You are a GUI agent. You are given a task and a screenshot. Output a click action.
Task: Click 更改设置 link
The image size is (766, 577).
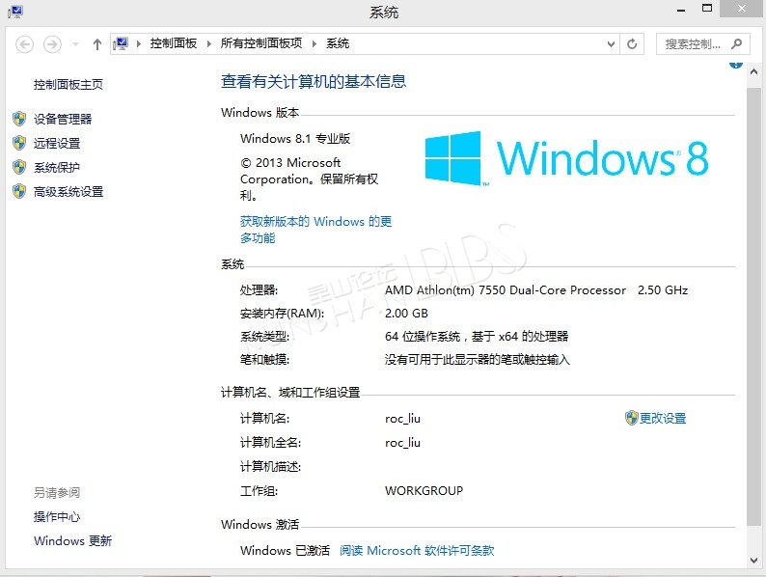pos(663,418)
